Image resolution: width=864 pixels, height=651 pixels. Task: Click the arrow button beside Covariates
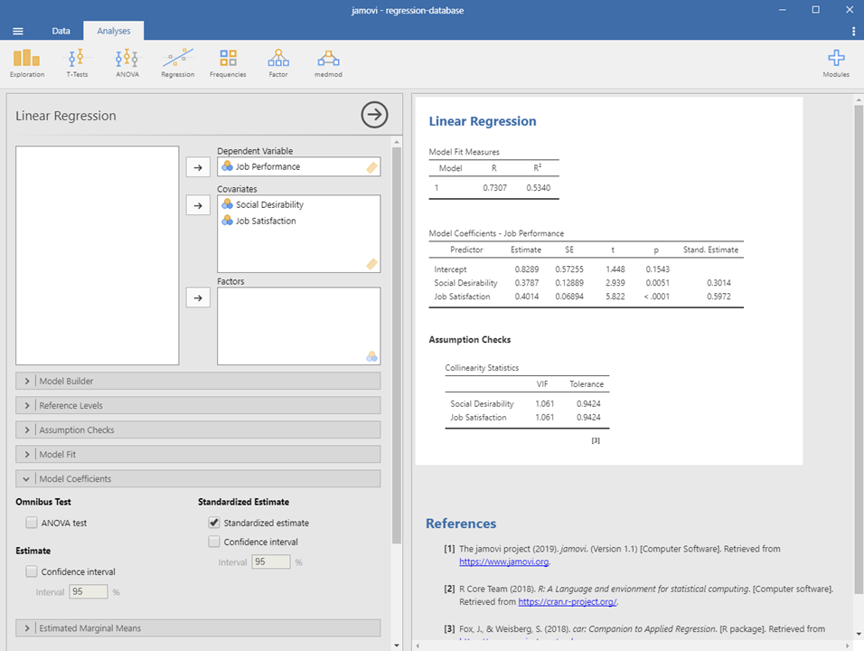198,205
